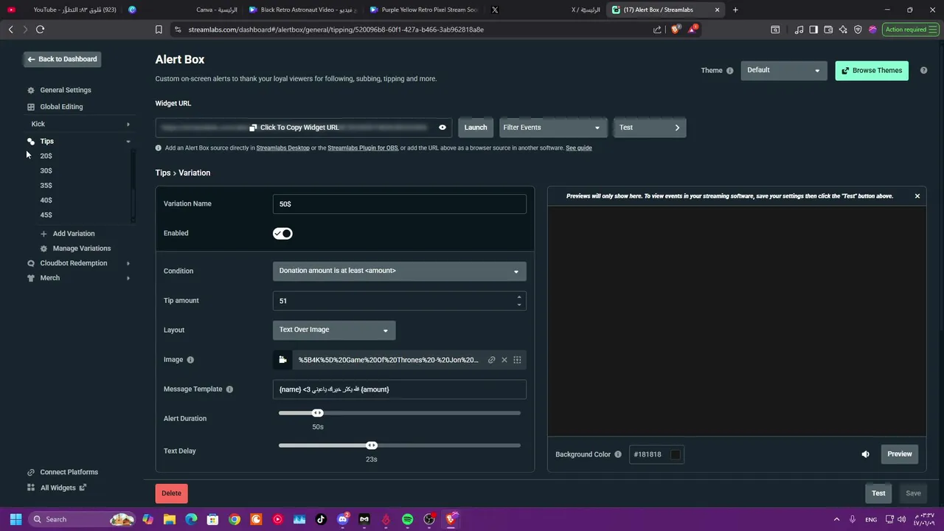Open Brave Rewards triangle icon
Screen dimensions: 944x531
click(x=693, y=29)
